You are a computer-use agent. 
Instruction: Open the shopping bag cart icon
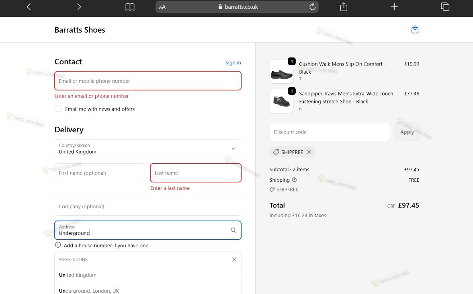(x=415, y=30)
